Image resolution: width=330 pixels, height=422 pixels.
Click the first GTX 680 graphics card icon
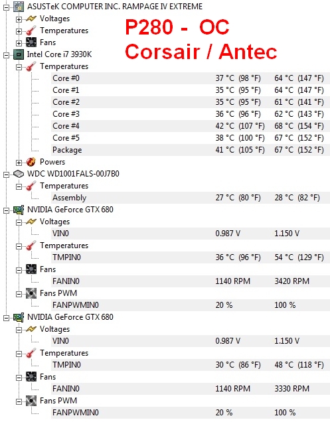[x=19, y=210]
